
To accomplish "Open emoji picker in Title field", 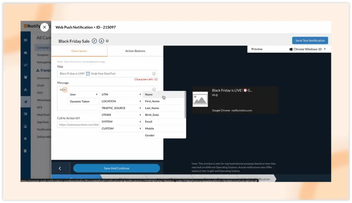I will 154,74.
